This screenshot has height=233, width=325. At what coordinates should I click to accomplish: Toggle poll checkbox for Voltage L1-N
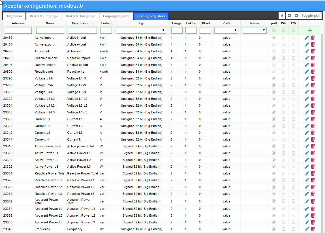pos(274,78)
